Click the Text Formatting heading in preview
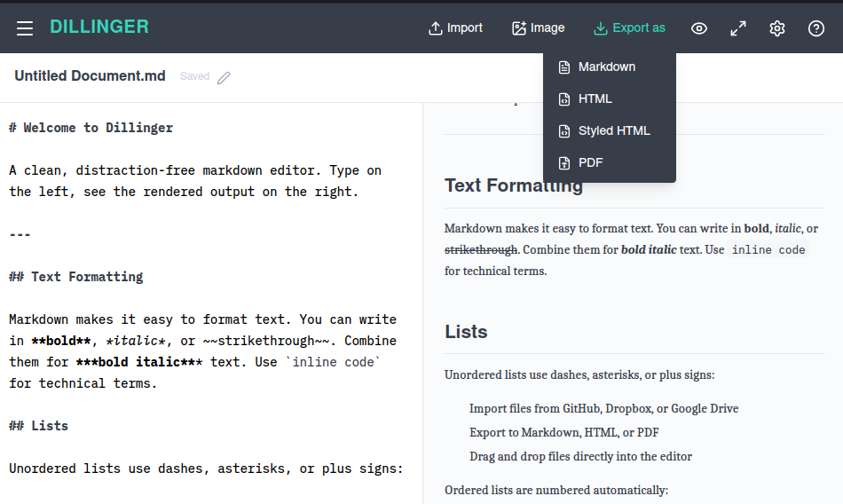This screenshot has height=504, width=843. pyautogui.click(x=514, y=185)
